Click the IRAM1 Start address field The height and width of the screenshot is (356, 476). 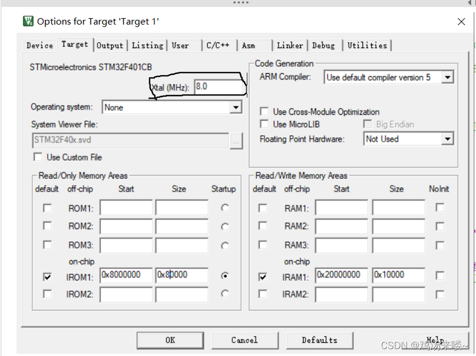coord(341,275)
